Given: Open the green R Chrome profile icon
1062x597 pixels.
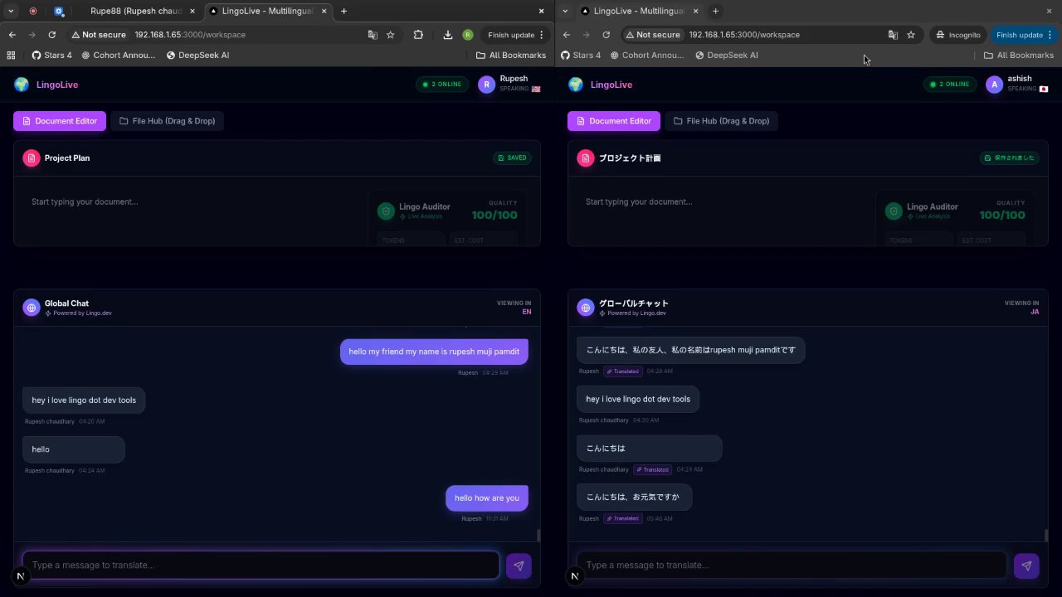Looking at the screenshot, I should tap(468, 35).
